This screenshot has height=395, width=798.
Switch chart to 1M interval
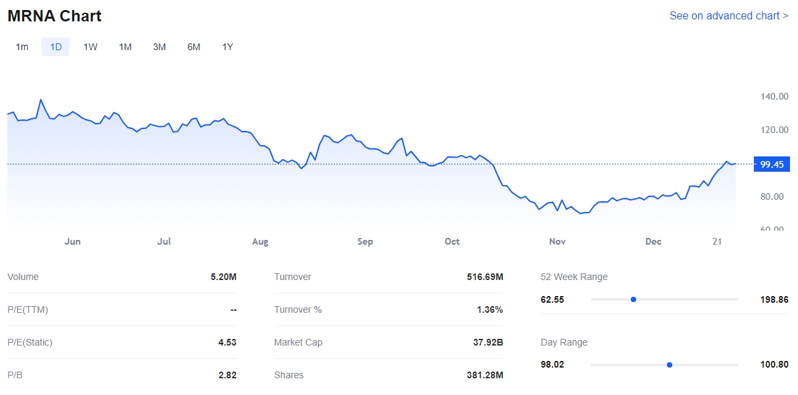tap(125, 47)
